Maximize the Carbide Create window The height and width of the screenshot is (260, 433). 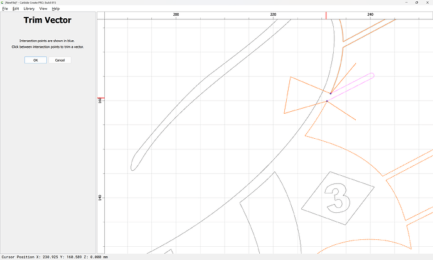coord(417,3)
